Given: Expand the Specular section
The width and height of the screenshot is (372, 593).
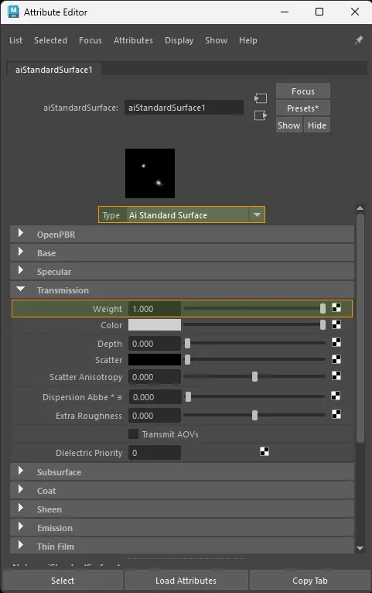Looking at the screenshot, I should [182, 272].
